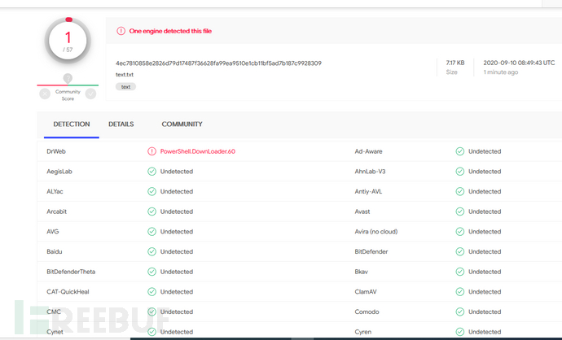The width and height of the screenshot is (562, 340).
Task: Click the green check icon beside ClamAV
Action: point(459,292)
